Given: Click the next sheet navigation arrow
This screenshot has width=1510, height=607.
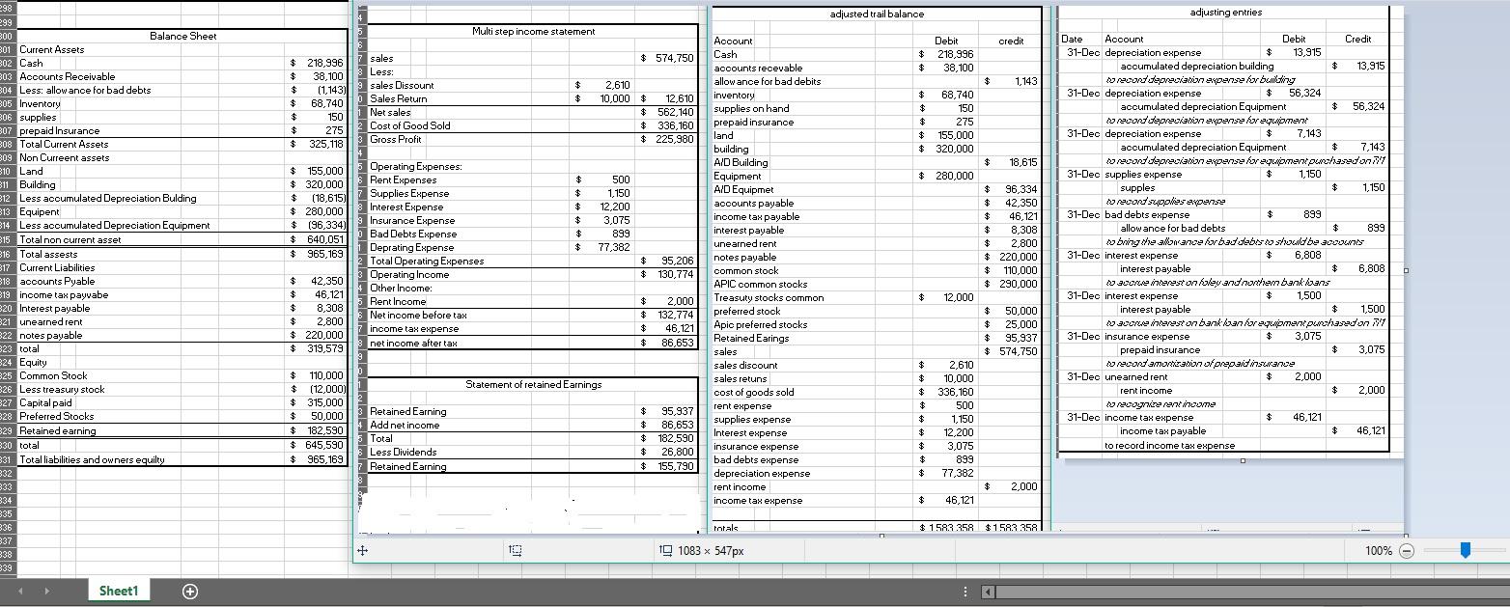Looking at the screenshot, I should pyautogui.click(x=47, y=591).
